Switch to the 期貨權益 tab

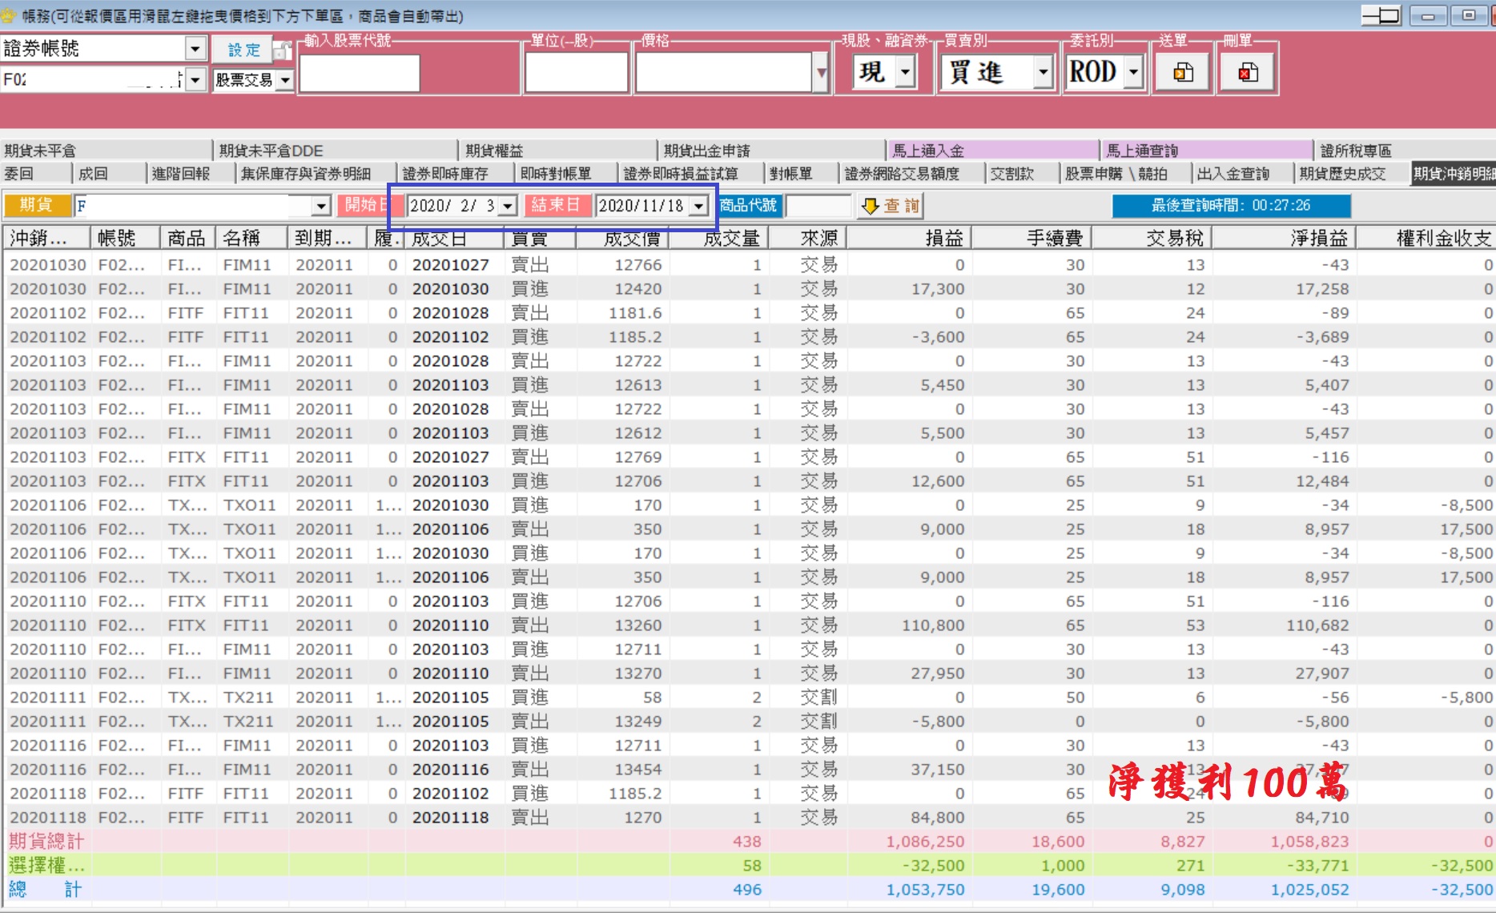point(494,151)
